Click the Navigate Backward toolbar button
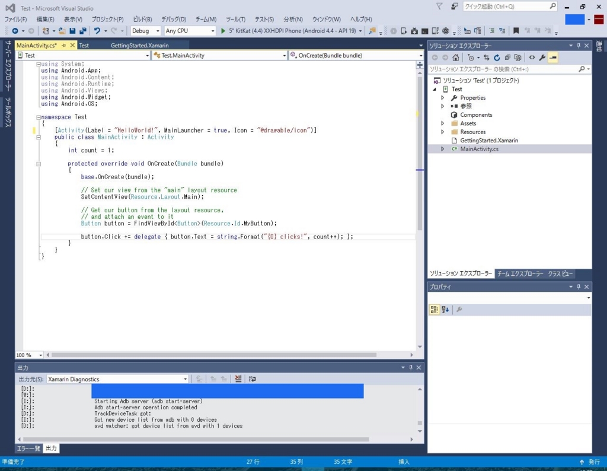607x471 pixels. pyautogui.click(x=15, y=31)
